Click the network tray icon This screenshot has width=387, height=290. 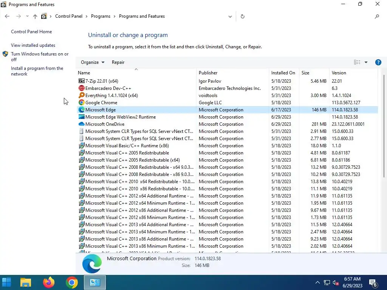327,282
